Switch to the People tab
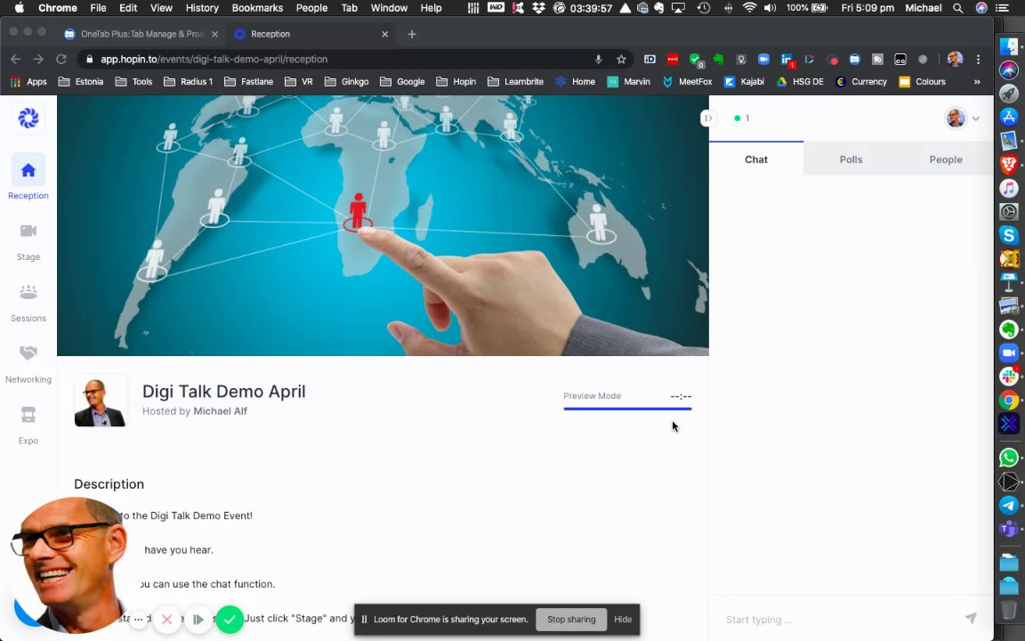1025x641 pixels. tap(945, 159)
